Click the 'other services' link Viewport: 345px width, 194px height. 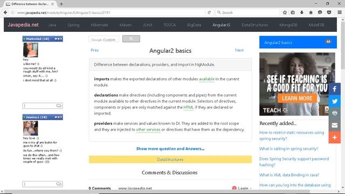tap(148, 129)
